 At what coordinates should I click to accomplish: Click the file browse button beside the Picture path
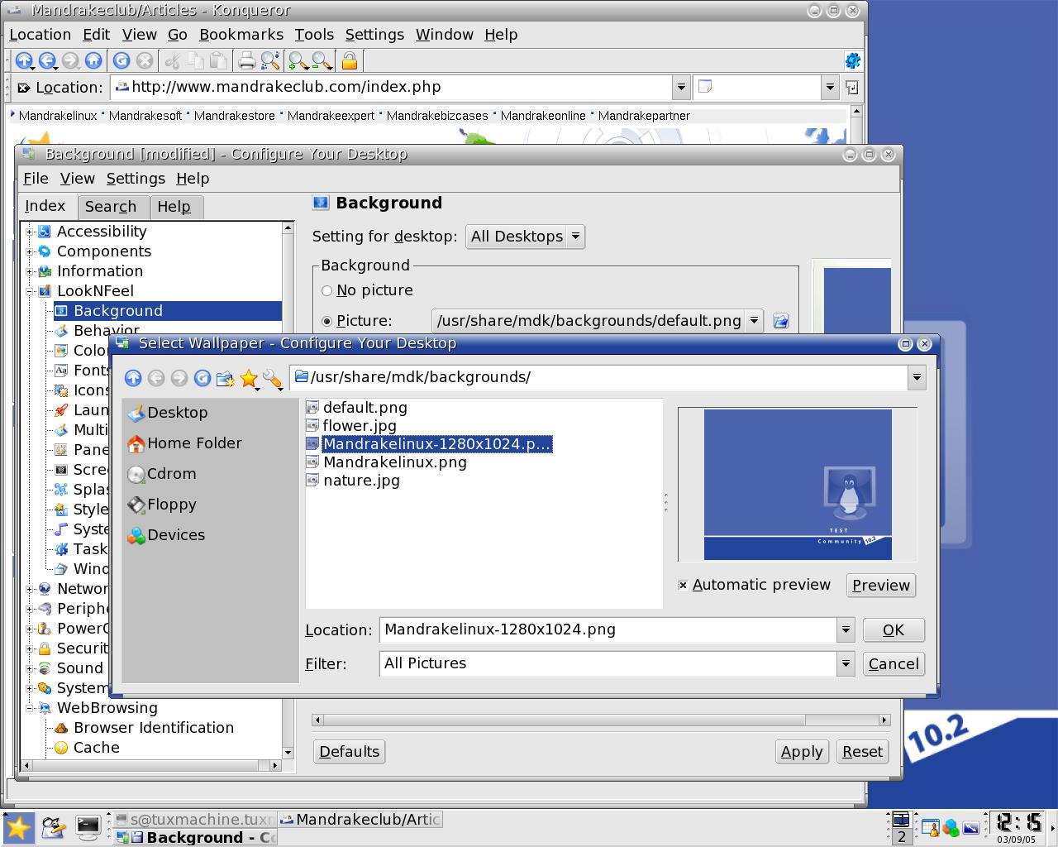tap(780, 321)
